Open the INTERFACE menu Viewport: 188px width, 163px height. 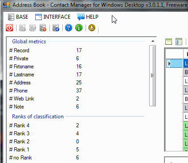point(53,17)
